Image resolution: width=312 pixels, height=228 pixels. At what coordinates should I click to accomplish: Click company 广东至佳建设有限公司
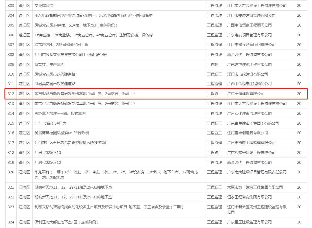pyautogui.click(x=246, y=94)
